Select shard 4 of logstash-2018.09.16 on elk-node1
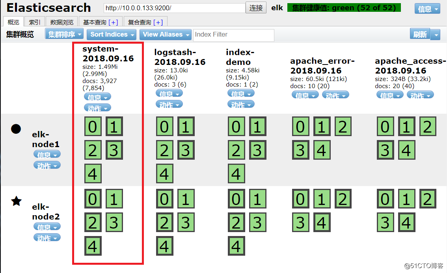The height and width of the screenshot is (273, 447). click(x=165, y=173)
